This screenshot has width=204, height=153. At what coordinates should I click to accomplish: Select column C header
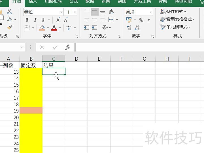54,59
